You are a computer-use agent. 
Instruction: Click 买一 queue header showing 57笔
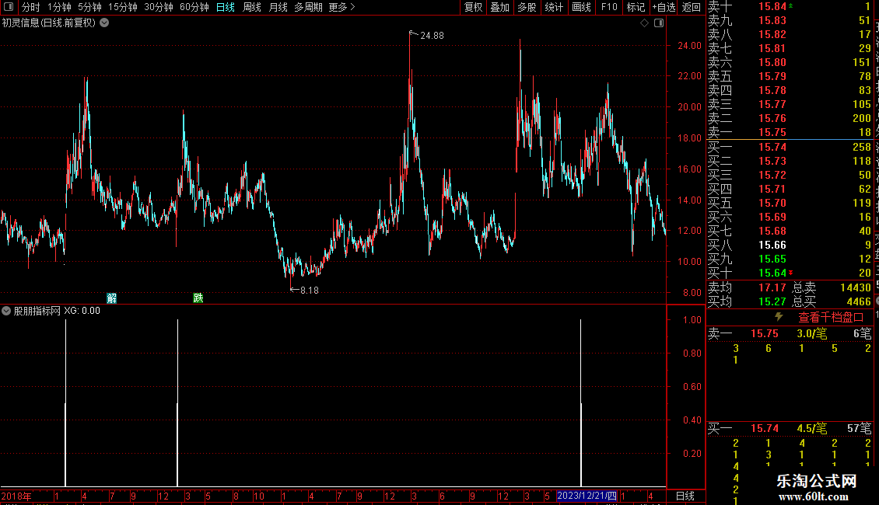coord(790,428)
